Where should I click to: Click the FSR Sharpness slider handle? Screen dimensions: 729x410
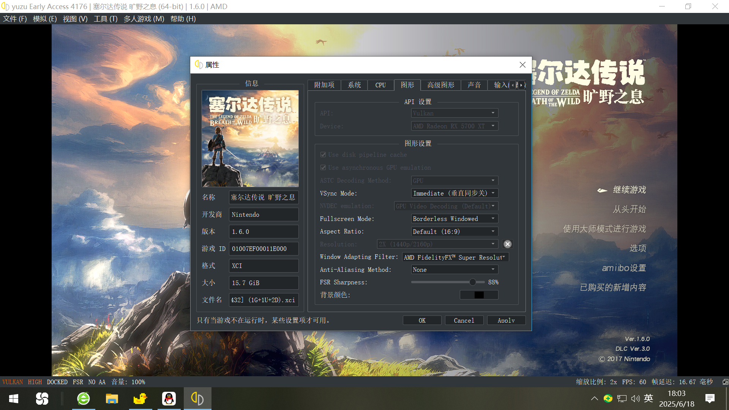coord(472,282)
